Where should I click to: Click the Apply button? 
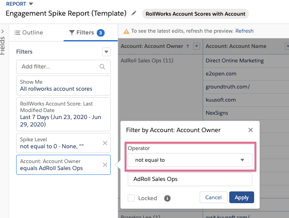tap(241, 198)
